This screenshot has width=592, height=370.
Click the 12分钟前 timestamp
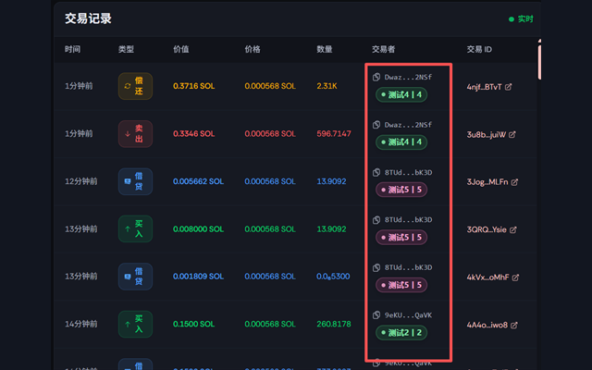tap(81, 181)
